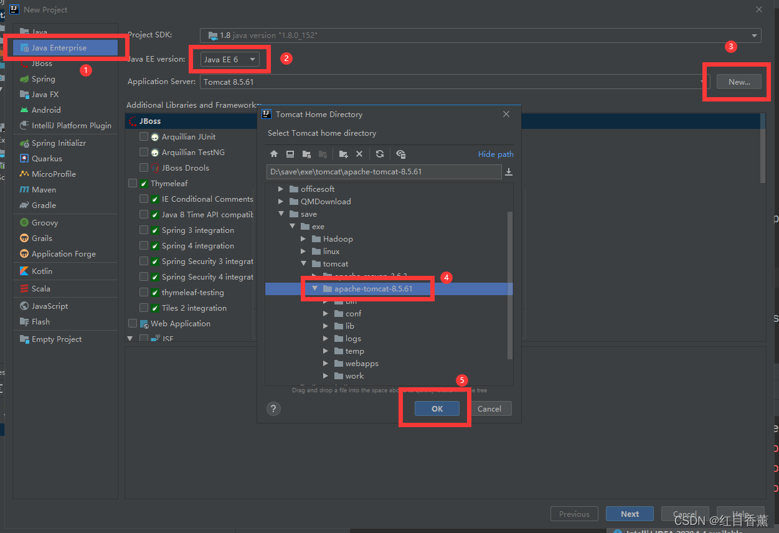Viewport: 779px width, 533px height.
Task: Refresh the directory tree
Action: [380, 154]
